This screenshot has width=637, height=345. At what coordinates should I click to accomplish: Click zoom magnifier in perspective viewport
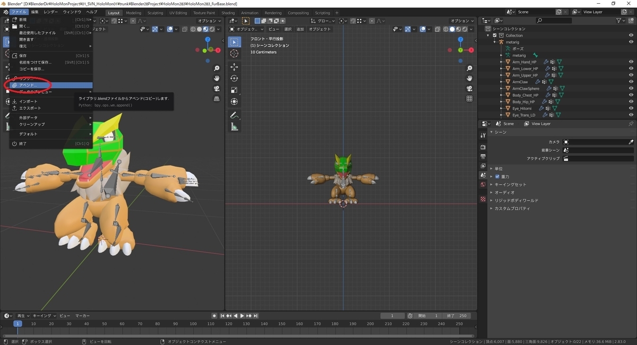[x=217, y=68]
